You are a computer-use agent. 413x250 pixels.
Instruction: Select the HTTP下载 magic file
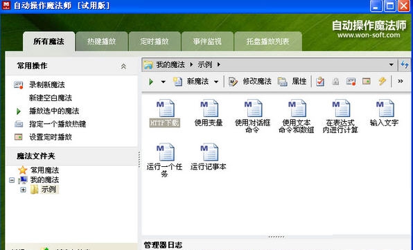pos(165,113)
